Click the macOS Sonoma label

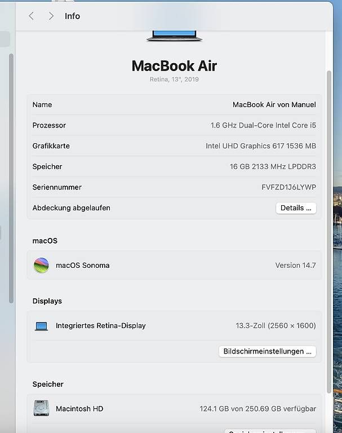click(82, 266)
